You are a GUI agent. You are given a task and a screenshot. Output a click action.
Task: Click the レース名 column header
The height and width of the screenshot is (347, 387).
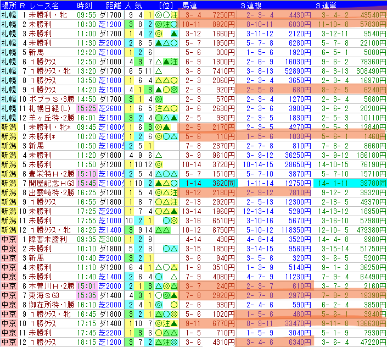(x=44, y=5)
